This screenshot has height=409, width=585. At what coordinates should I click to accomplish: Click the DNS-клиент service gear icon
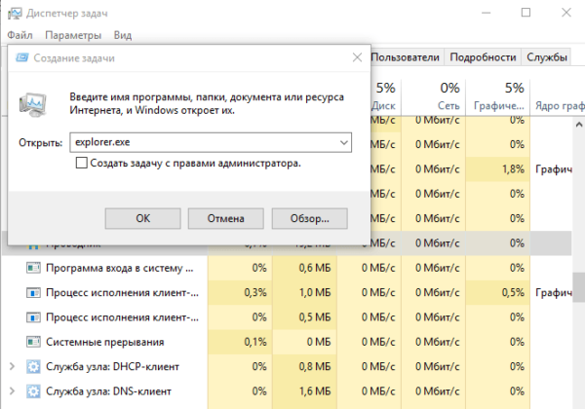tap(33, 391)
